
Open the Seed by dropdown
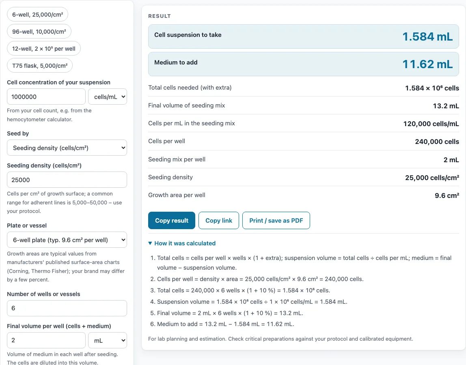coord(67,148)
